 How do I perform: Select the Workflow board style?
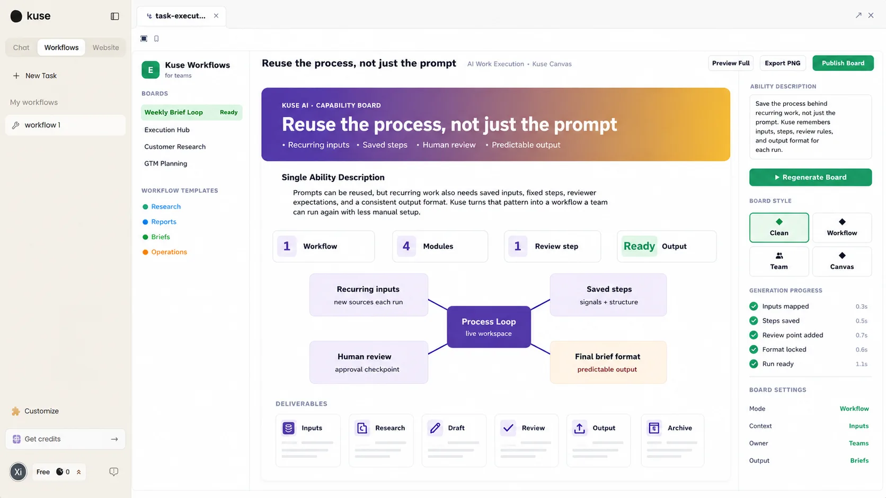[x=842, y=228]
